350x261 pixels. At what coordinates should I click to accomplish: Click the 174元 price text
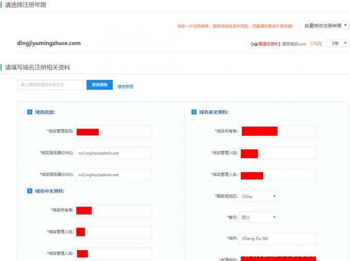[316, 44]
